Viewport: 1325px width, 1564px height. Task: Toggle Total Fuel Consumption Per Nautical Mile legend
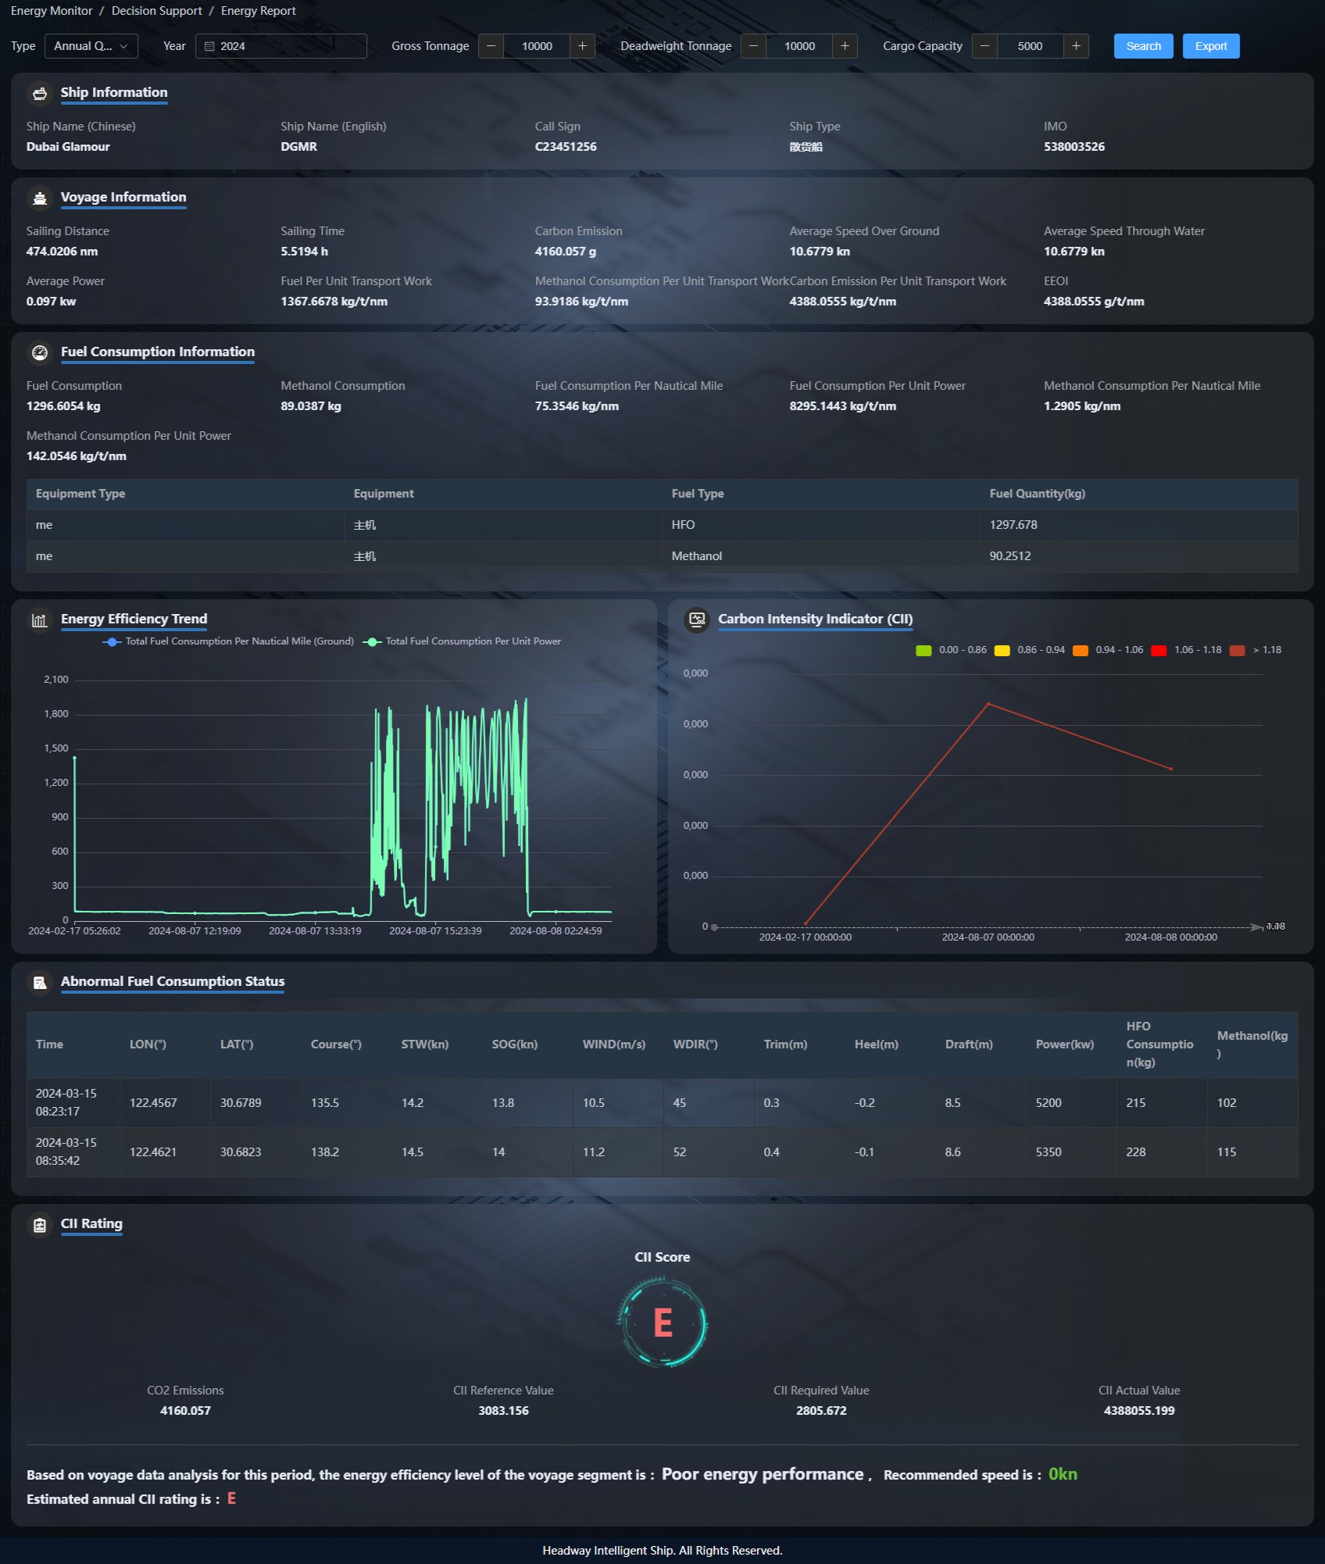tap(228, 641)
